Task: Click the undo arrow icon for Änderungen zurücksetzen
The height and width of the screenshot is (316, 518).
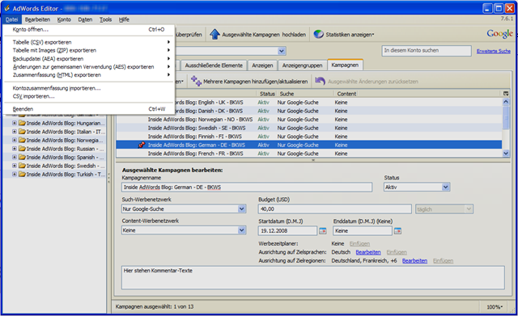Action: tap(320, 81)
